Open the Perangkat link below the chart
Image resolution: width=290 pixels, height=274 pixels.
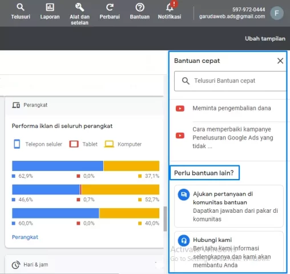tap(25, 237)
